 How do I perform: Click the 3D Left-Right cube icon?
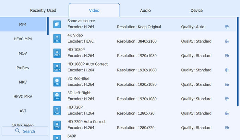pyautogui.click(x=57, y=96)
